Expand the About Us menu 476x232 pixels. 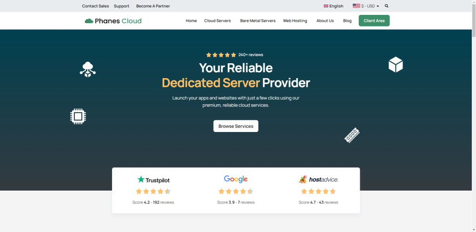(x=325, y=20)
